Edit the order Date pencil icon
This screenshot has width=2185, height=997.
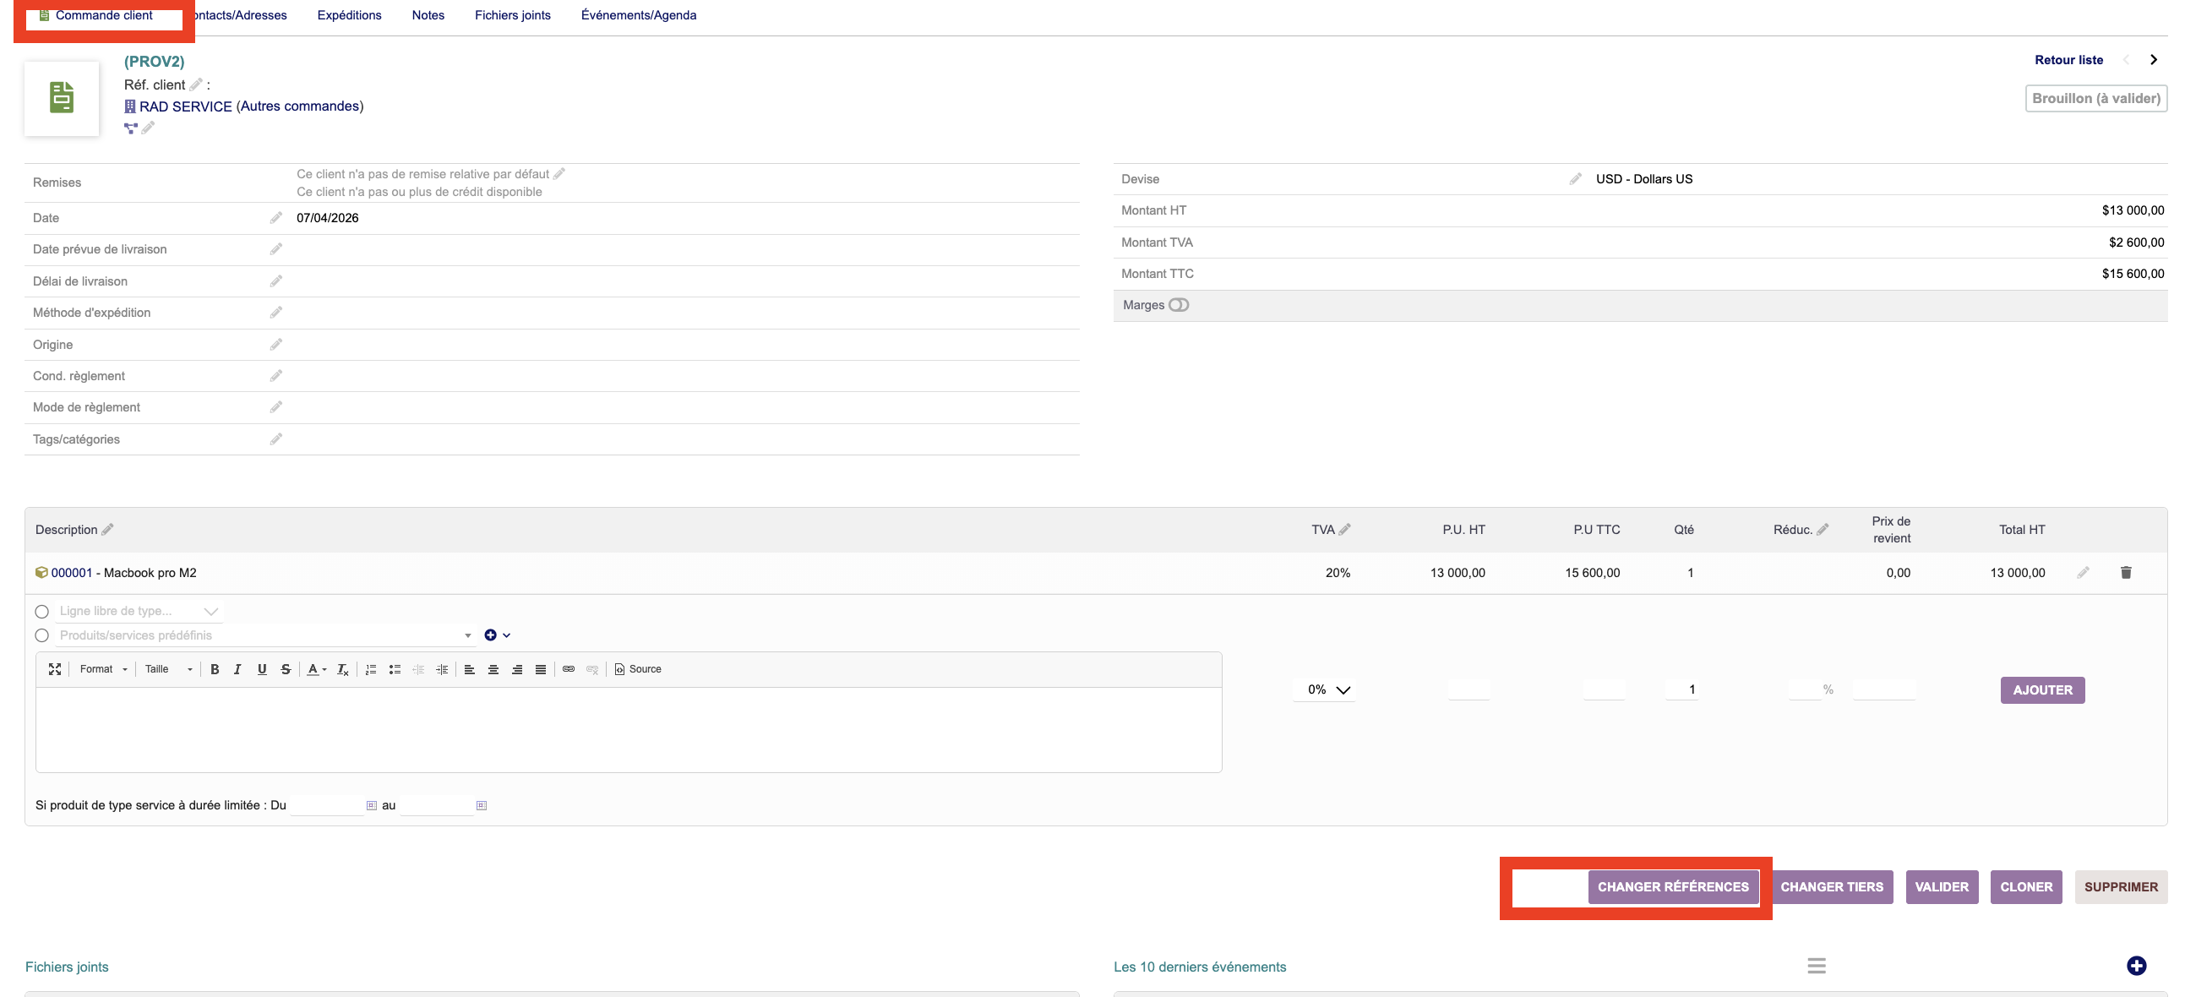click(275, 218)
